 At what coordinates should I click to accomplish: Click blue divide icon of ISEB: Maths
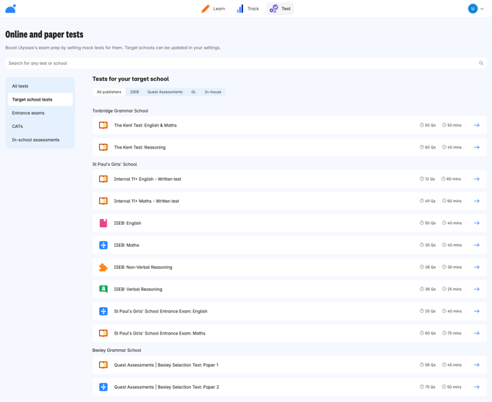(104, 245)
